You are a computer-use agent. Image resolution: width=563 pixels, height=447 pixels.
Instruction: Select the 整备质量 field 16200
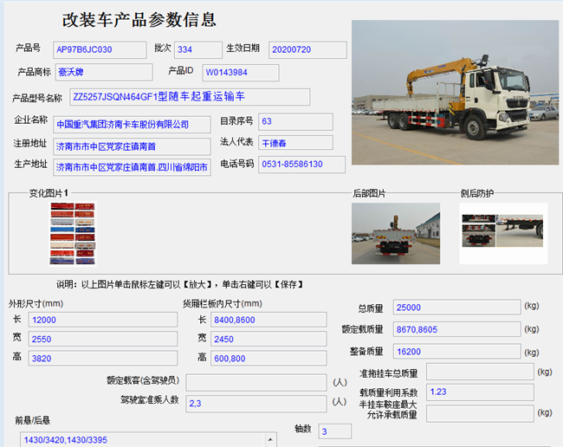[456, 352]
